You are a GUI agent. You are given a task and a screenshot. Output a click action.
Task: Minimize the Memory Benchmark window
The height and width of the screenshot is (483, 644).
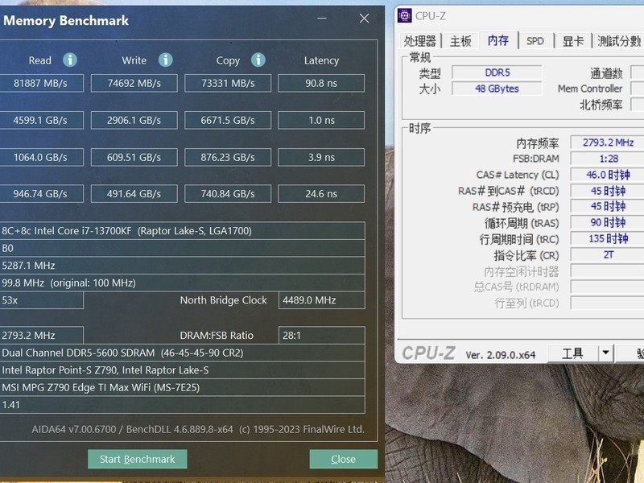click(x=321, y=18)
